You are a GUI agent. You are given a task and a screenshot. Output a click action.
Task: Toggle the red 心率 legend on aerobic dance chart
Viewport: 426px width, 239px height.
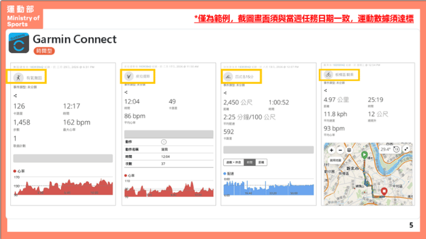coord(19,171)
